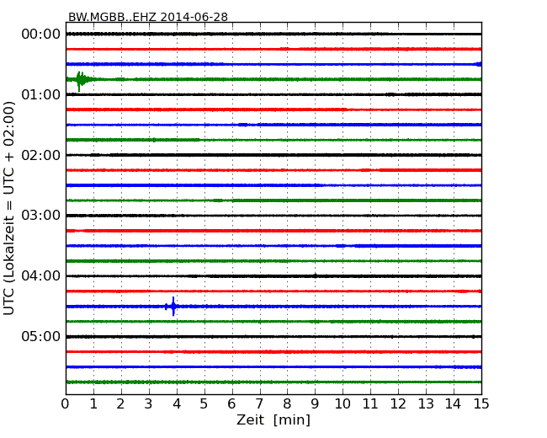Click the plot title BW.MGBB..EHZ 2014-06-28
Viewport: 547px width, 438px height.
(148, 17)
